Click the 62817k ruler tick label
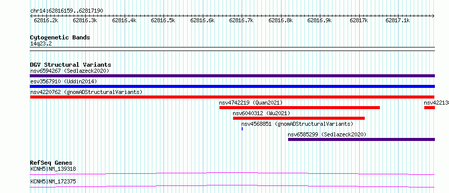 click(x=359, y=20)
